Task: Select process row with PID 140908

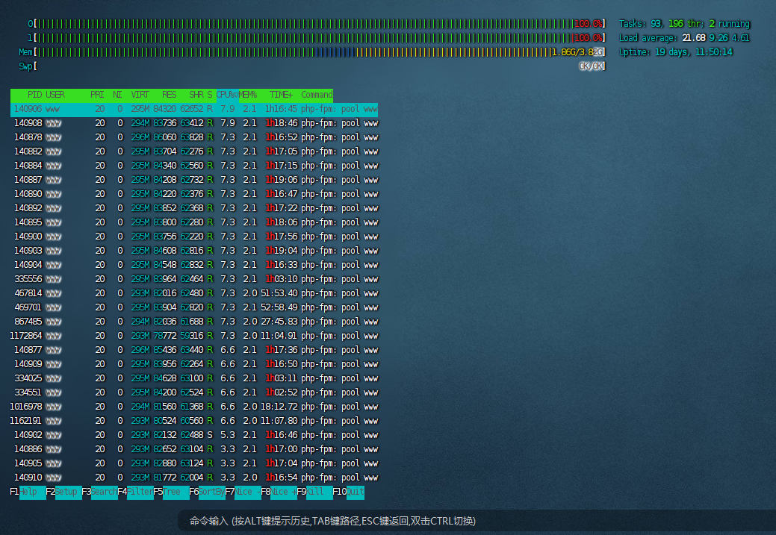Action: click(x=194, y=124)
